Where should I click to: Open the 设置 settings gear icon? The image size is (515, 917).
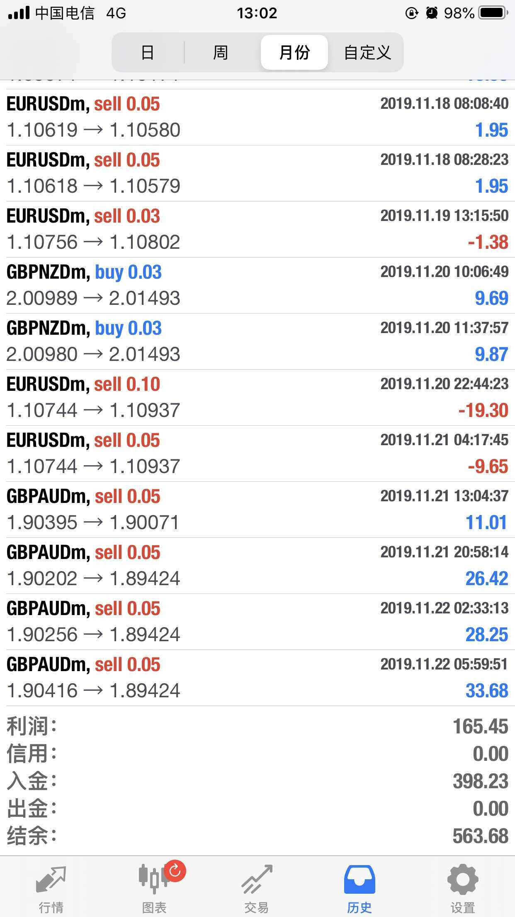pyautogui.click(x=462, y=880)
